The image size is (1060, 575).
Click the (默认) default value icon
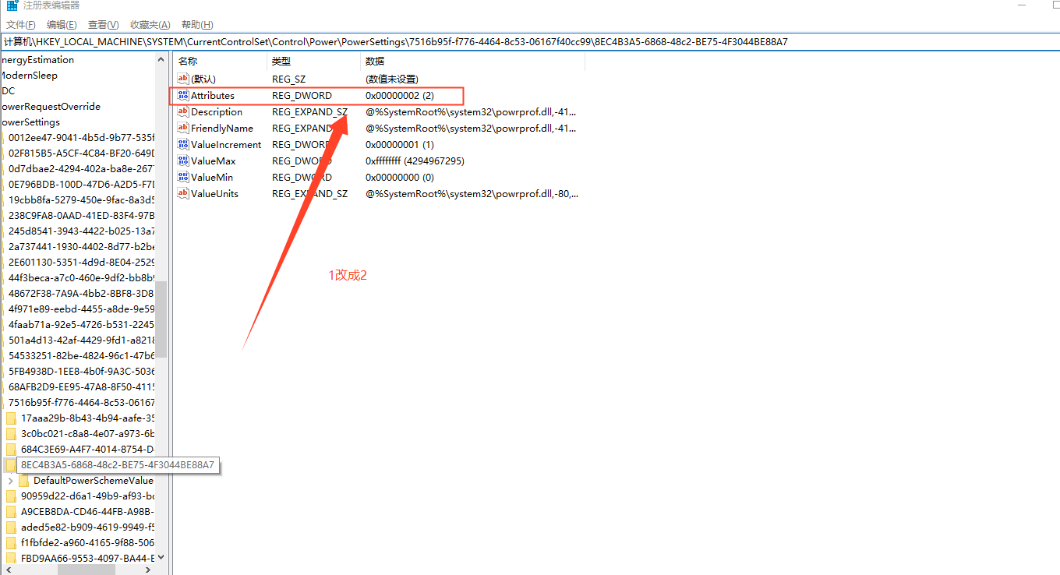point(183,79)
